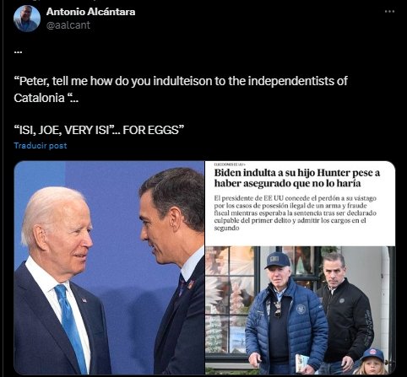Click the Antonio Alcántara display name
This screenshot has height=377, width=407.
point(90,12)
